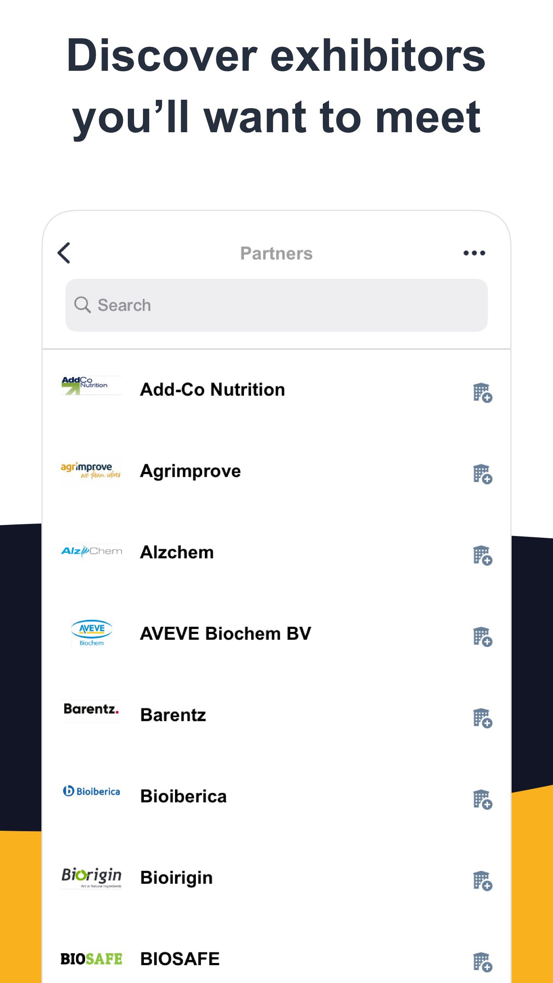Add Add-Co Nutrition using building plus icon
The height and width of the screenshot is (983, 553).
pos(482,393)
